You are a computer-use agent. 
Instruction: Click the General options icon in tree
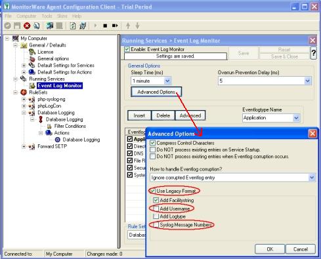[32, 58]
